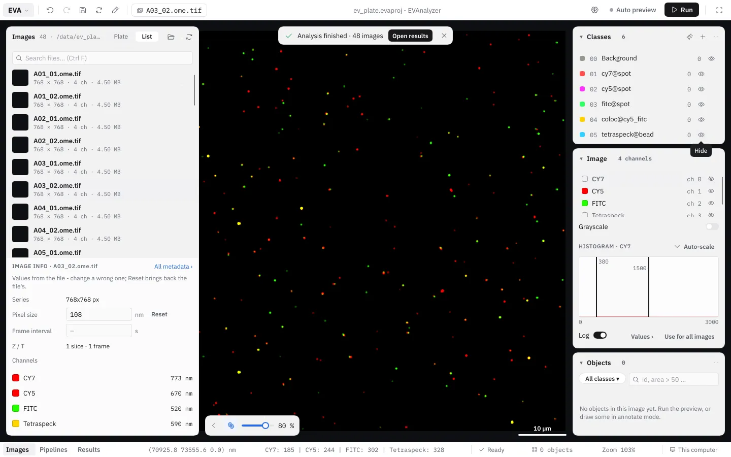This screenshot has height=457, width=731.
Task: Hide the fitc@spot class
Action: point(701,105)
